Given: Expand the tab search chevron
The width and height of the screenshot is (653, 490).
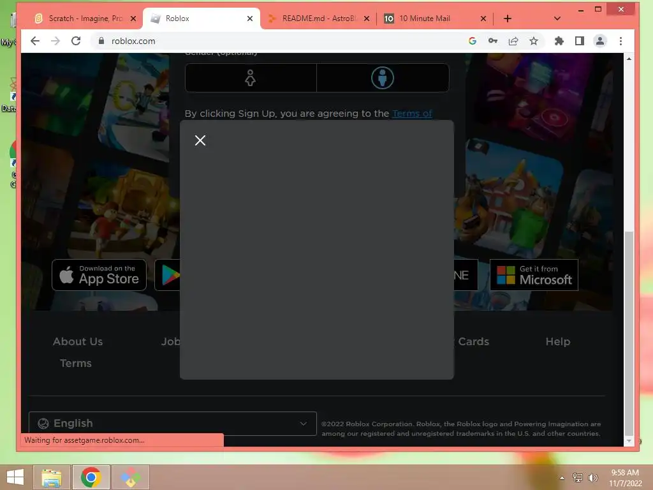Looking at the screenshot, I should pyautogui.click(x=557, y=19).
